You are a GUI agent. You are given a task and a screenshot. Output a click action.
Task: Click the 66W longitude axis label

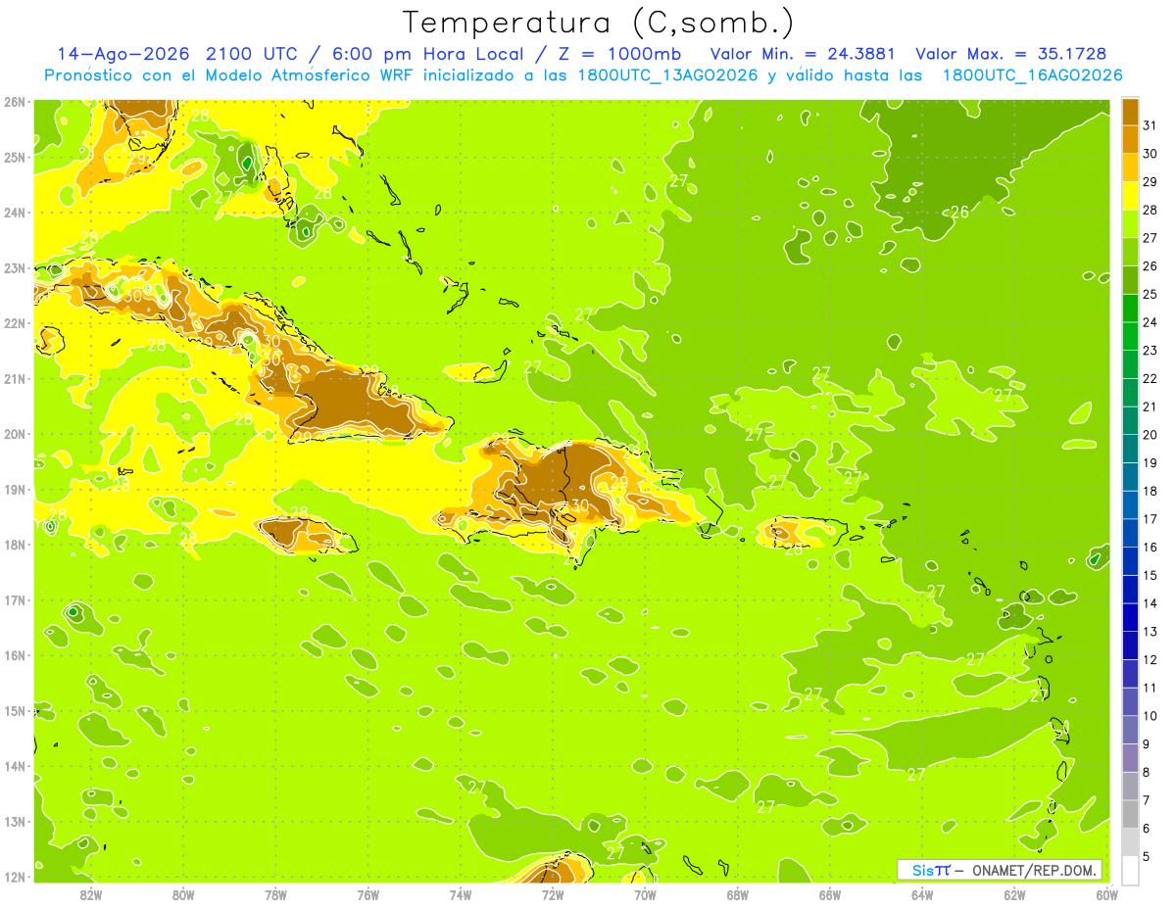click(x=830, y=895)
